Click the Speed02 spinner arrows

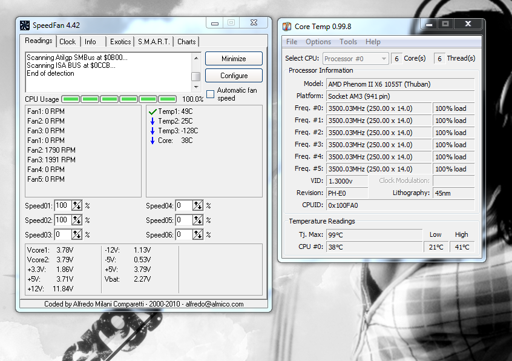77,220
